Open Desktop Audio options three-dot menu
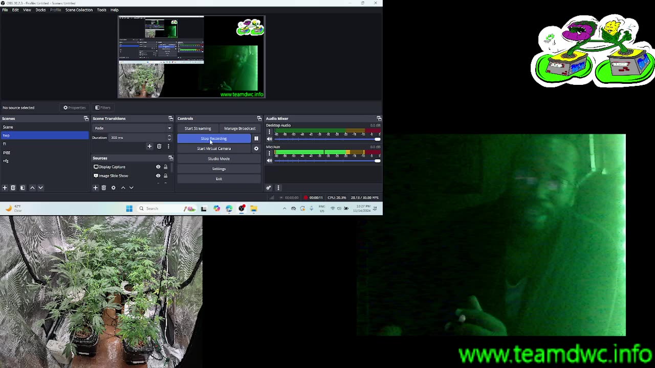 click(x=269, y=132)
